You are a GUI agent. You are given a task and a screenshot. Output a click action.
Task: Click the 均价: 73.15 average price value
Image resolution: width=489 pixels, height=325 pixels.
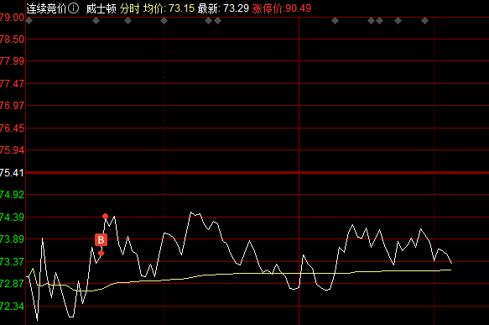point(169,8)
